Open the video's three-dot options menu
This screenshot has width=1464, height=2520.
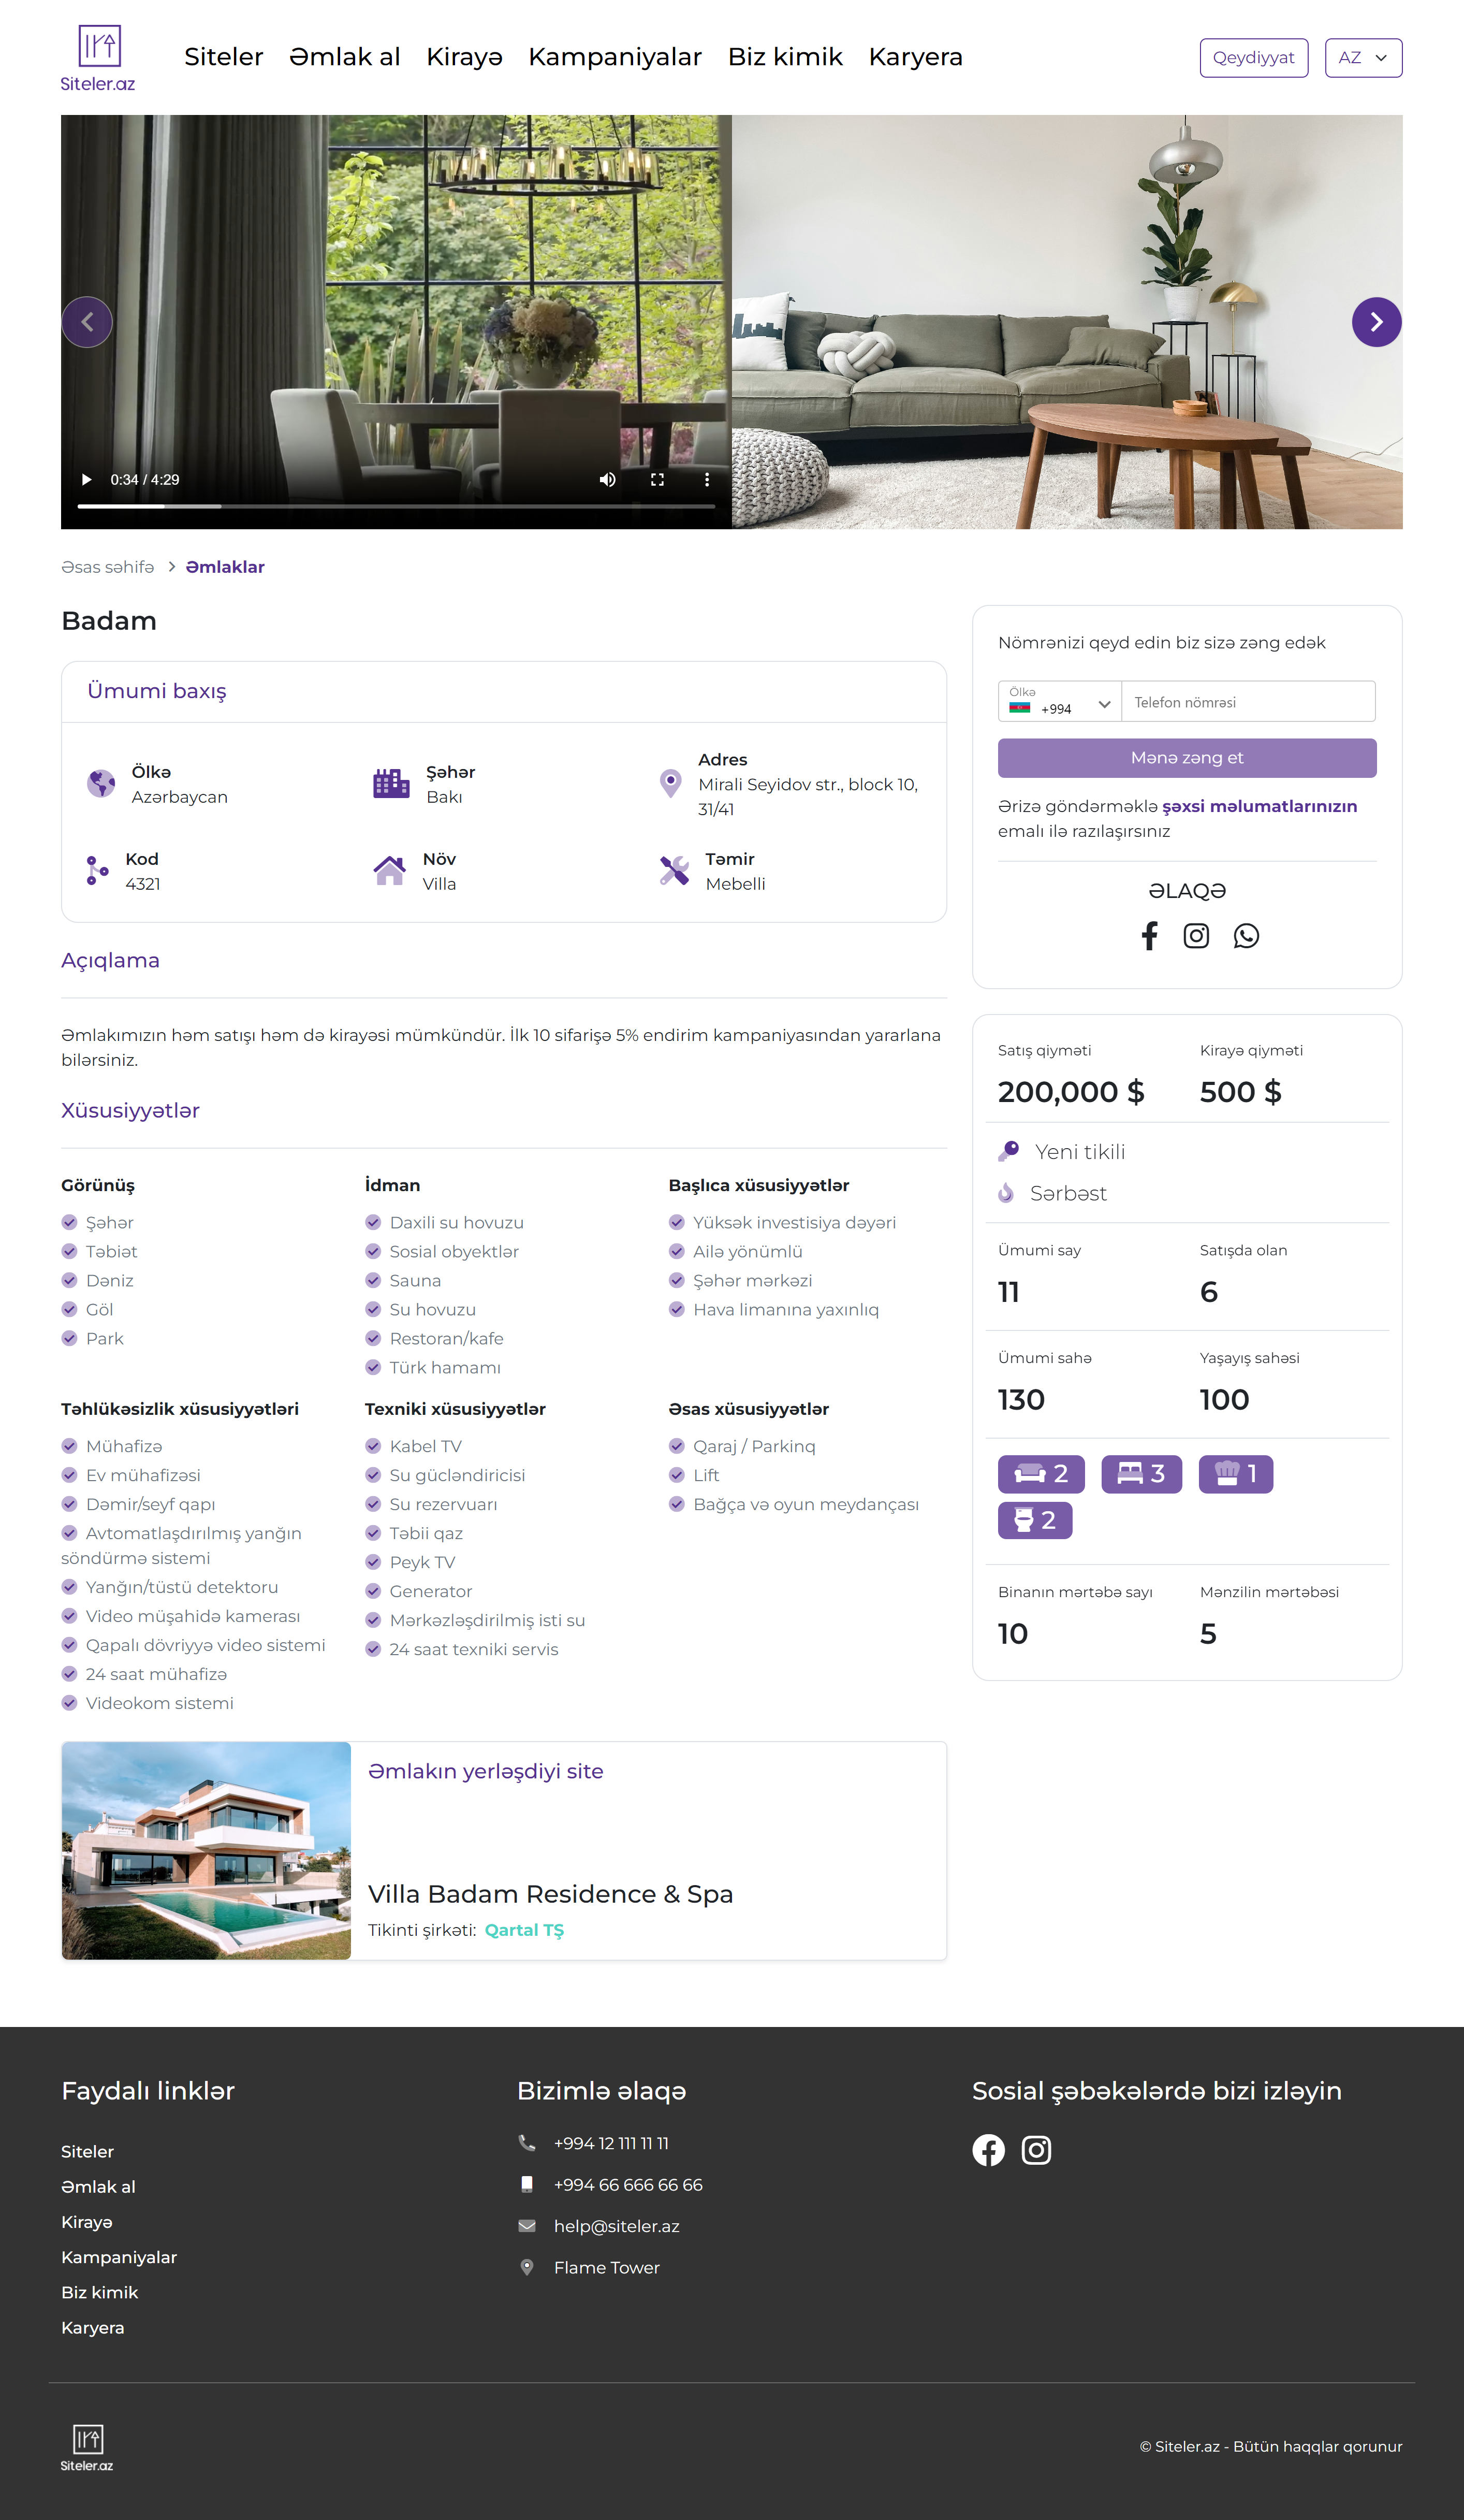coord(707,480)
